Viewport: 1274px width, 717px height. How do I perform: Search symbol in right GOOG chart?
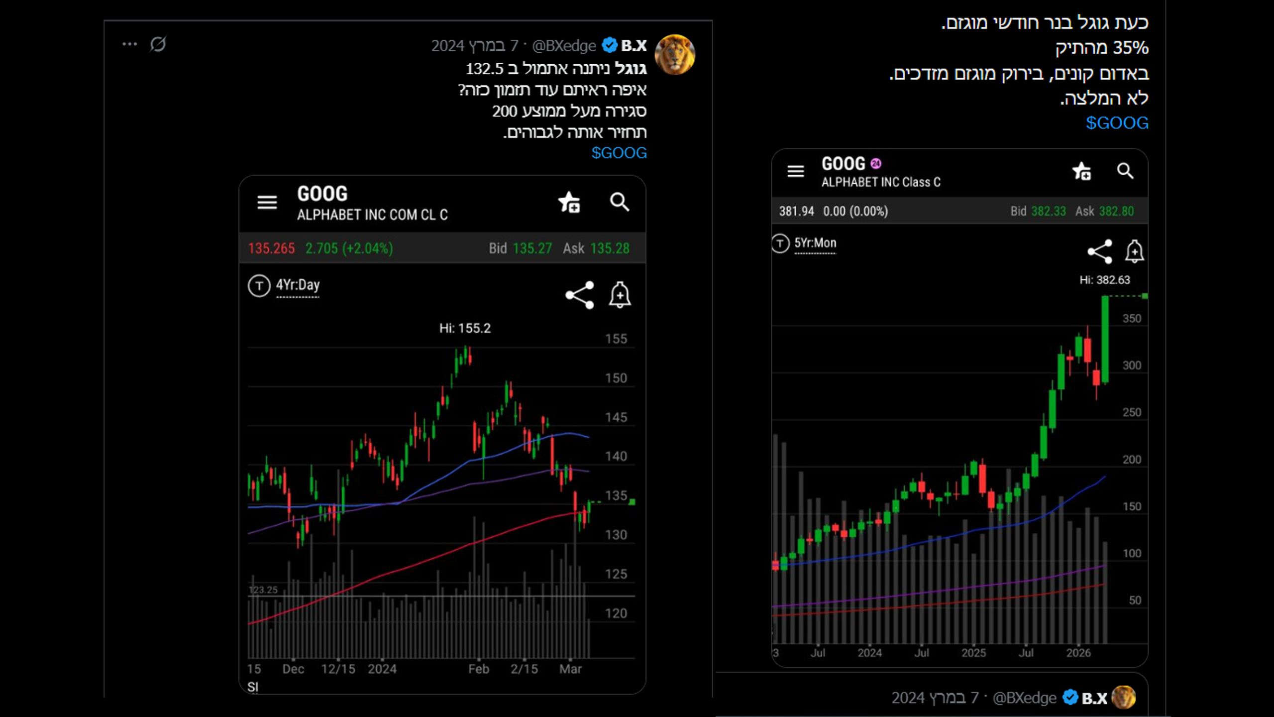[1125, 171]
